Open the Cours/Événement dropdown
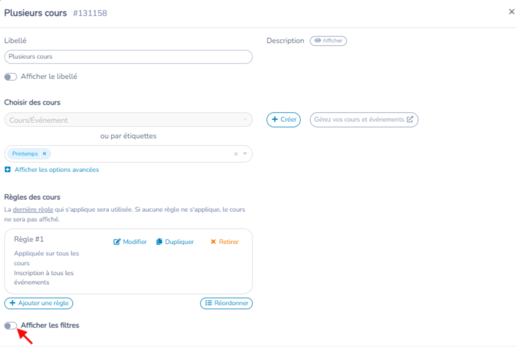The height and width of the screenshot is (347, 517). tap(128, 120)
